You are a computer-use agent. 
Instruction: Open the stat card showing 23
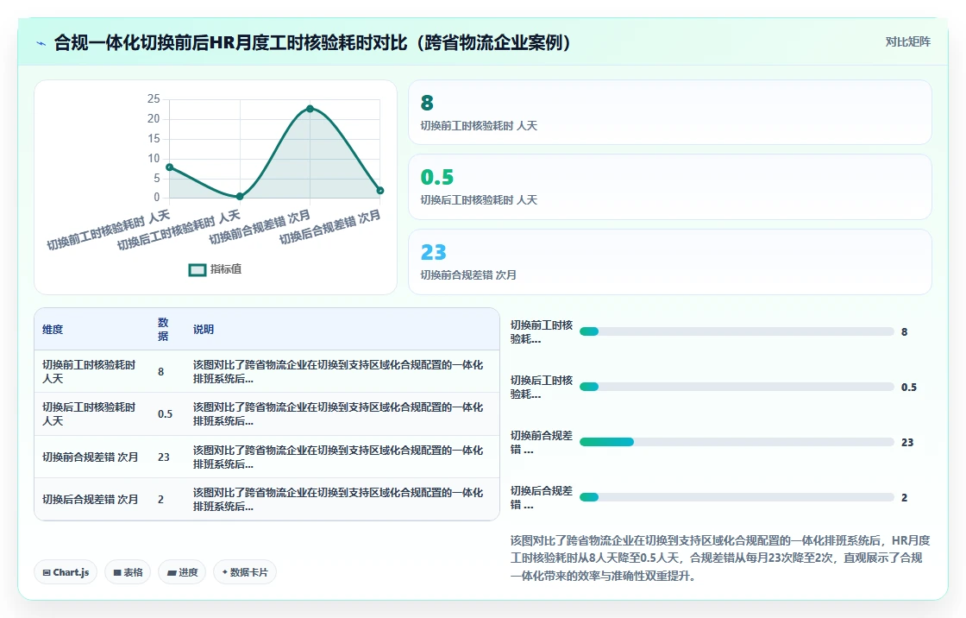[669, 262]
